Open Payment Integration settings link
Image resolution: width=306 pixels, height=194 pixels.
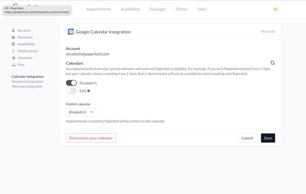tap(27, 82)
